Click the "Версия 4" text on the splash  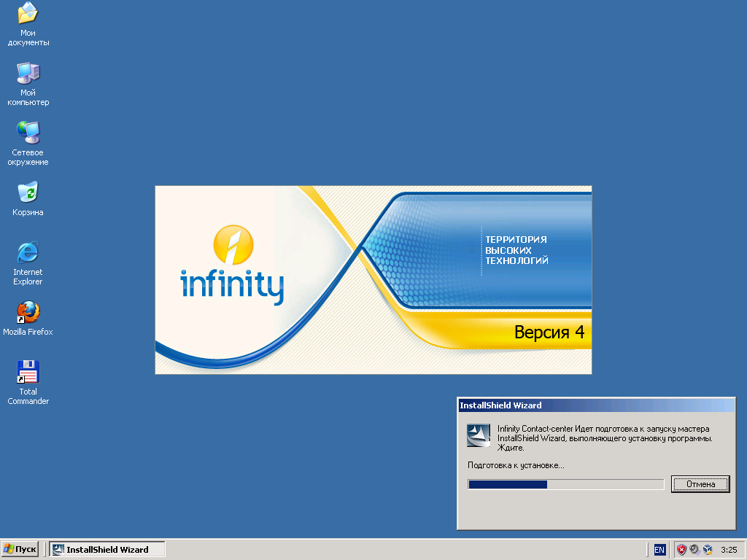tap(549, 332)
